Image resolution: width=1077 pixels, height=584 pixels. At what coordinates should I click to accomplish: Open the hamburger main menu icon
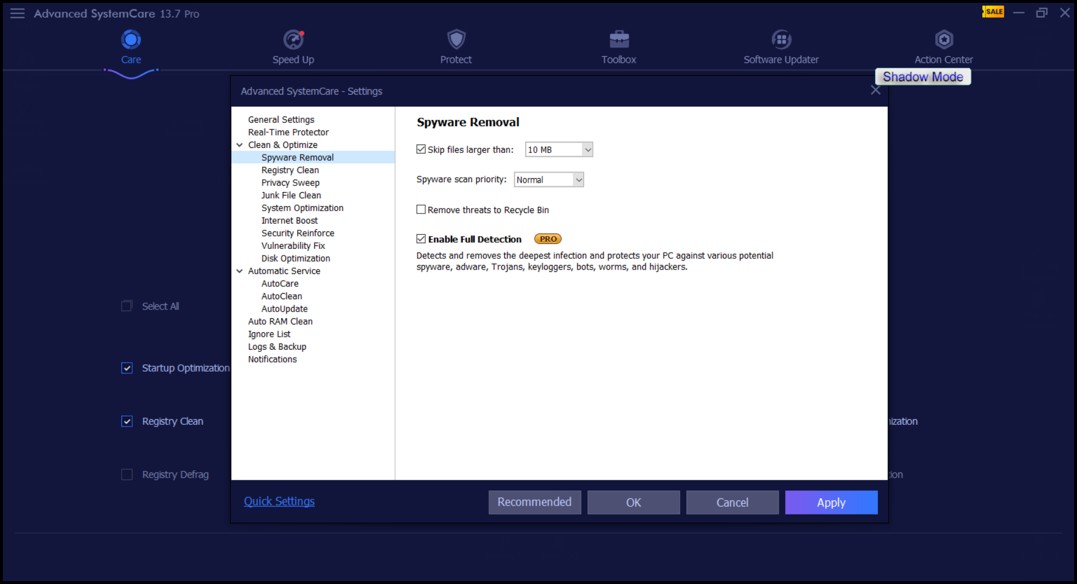point(17,13)
